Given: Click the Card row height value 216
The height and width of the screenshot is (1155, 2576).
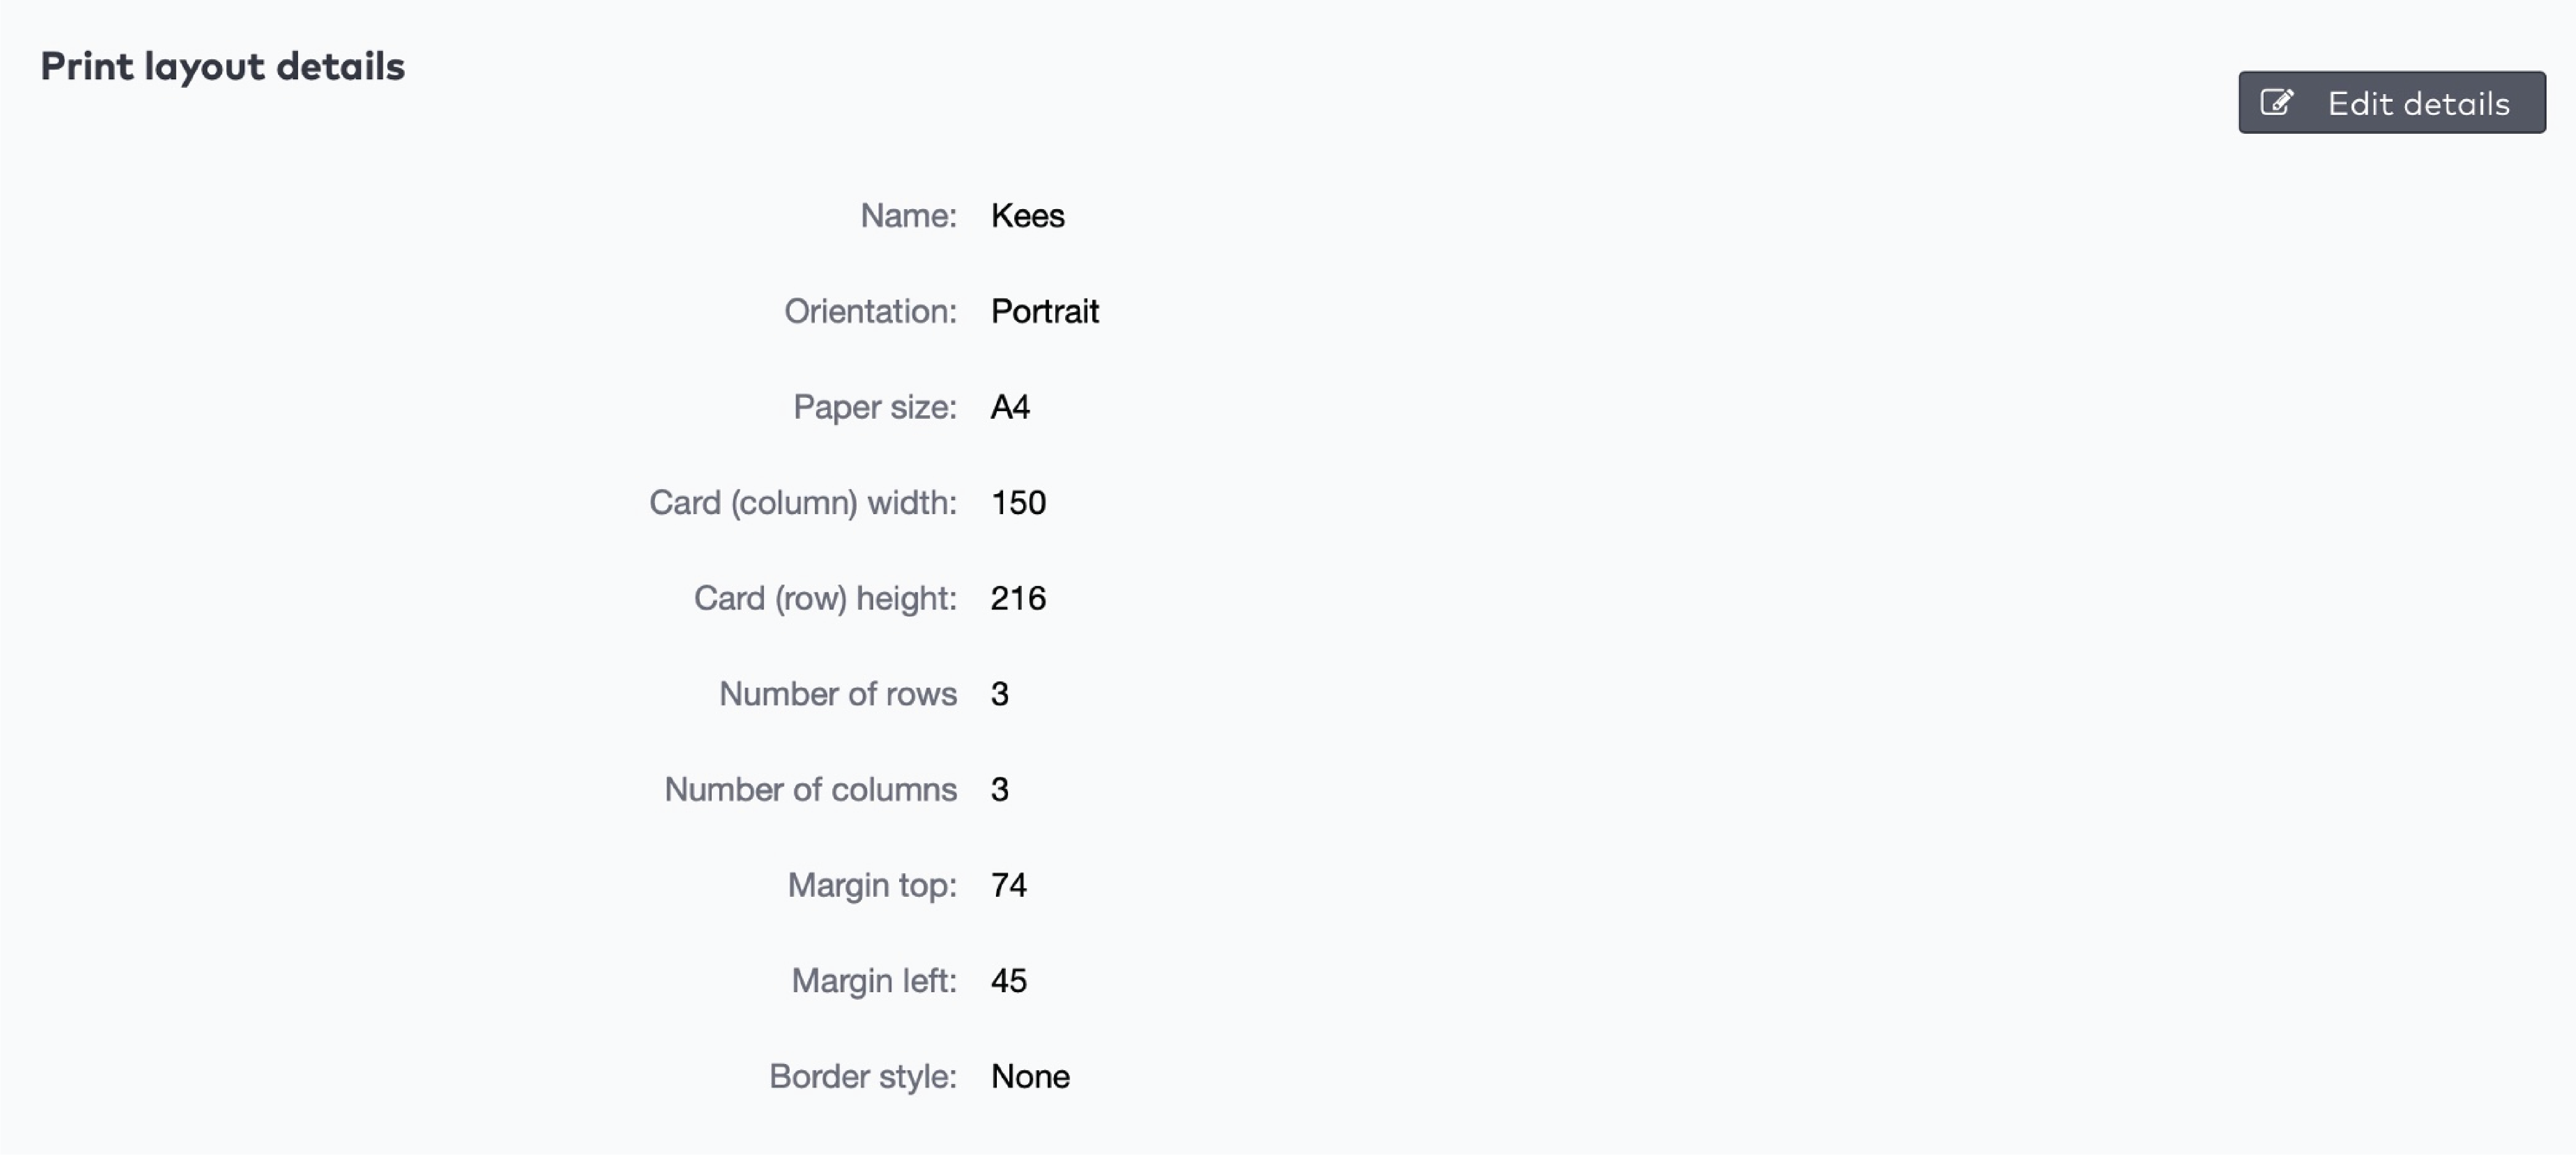Looking at the screenshot, I should point(1018,598).
